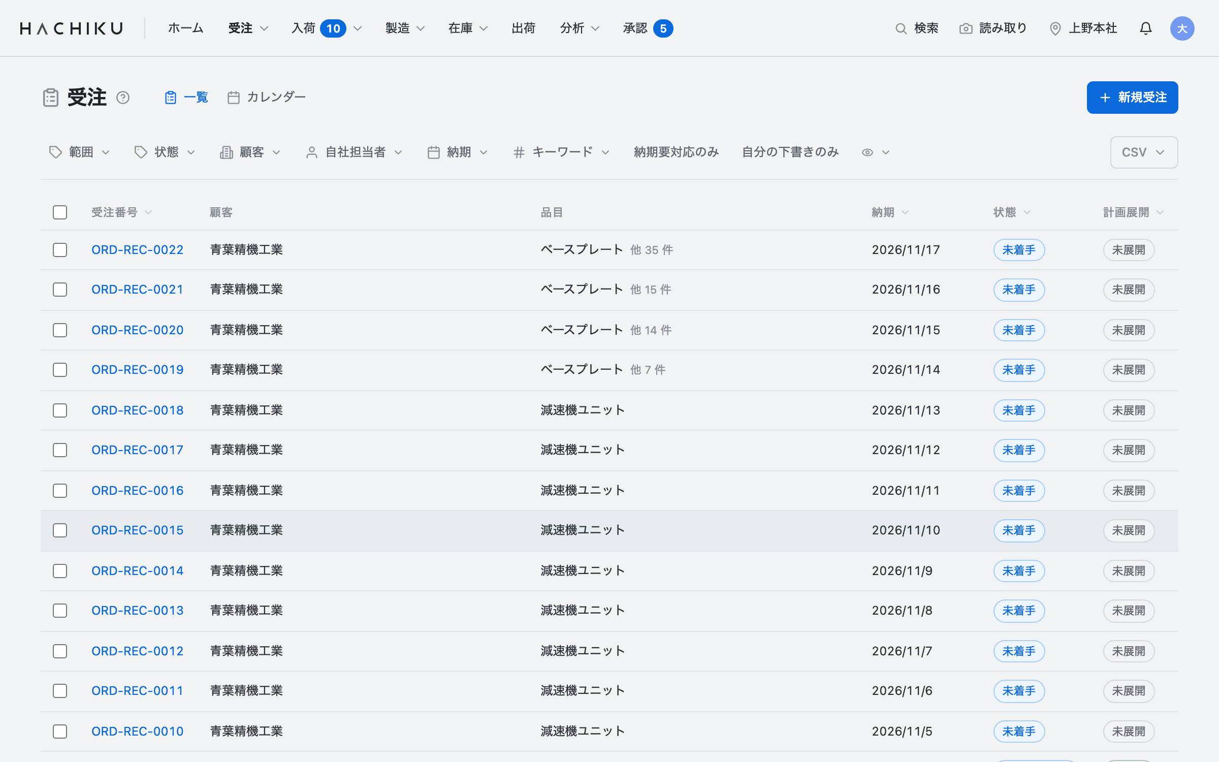Open the 分析 menu
The height and width of the screenshot is (762, 1219).
click(580, 28)
